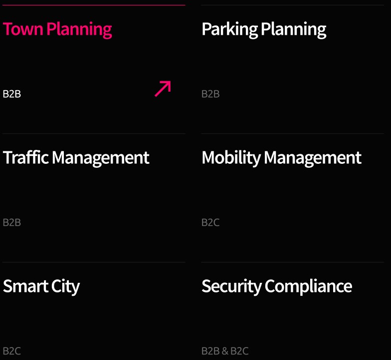The image size is (391, 360).
Task: Open the Smart City heading
Action: [x=41, y=286]
